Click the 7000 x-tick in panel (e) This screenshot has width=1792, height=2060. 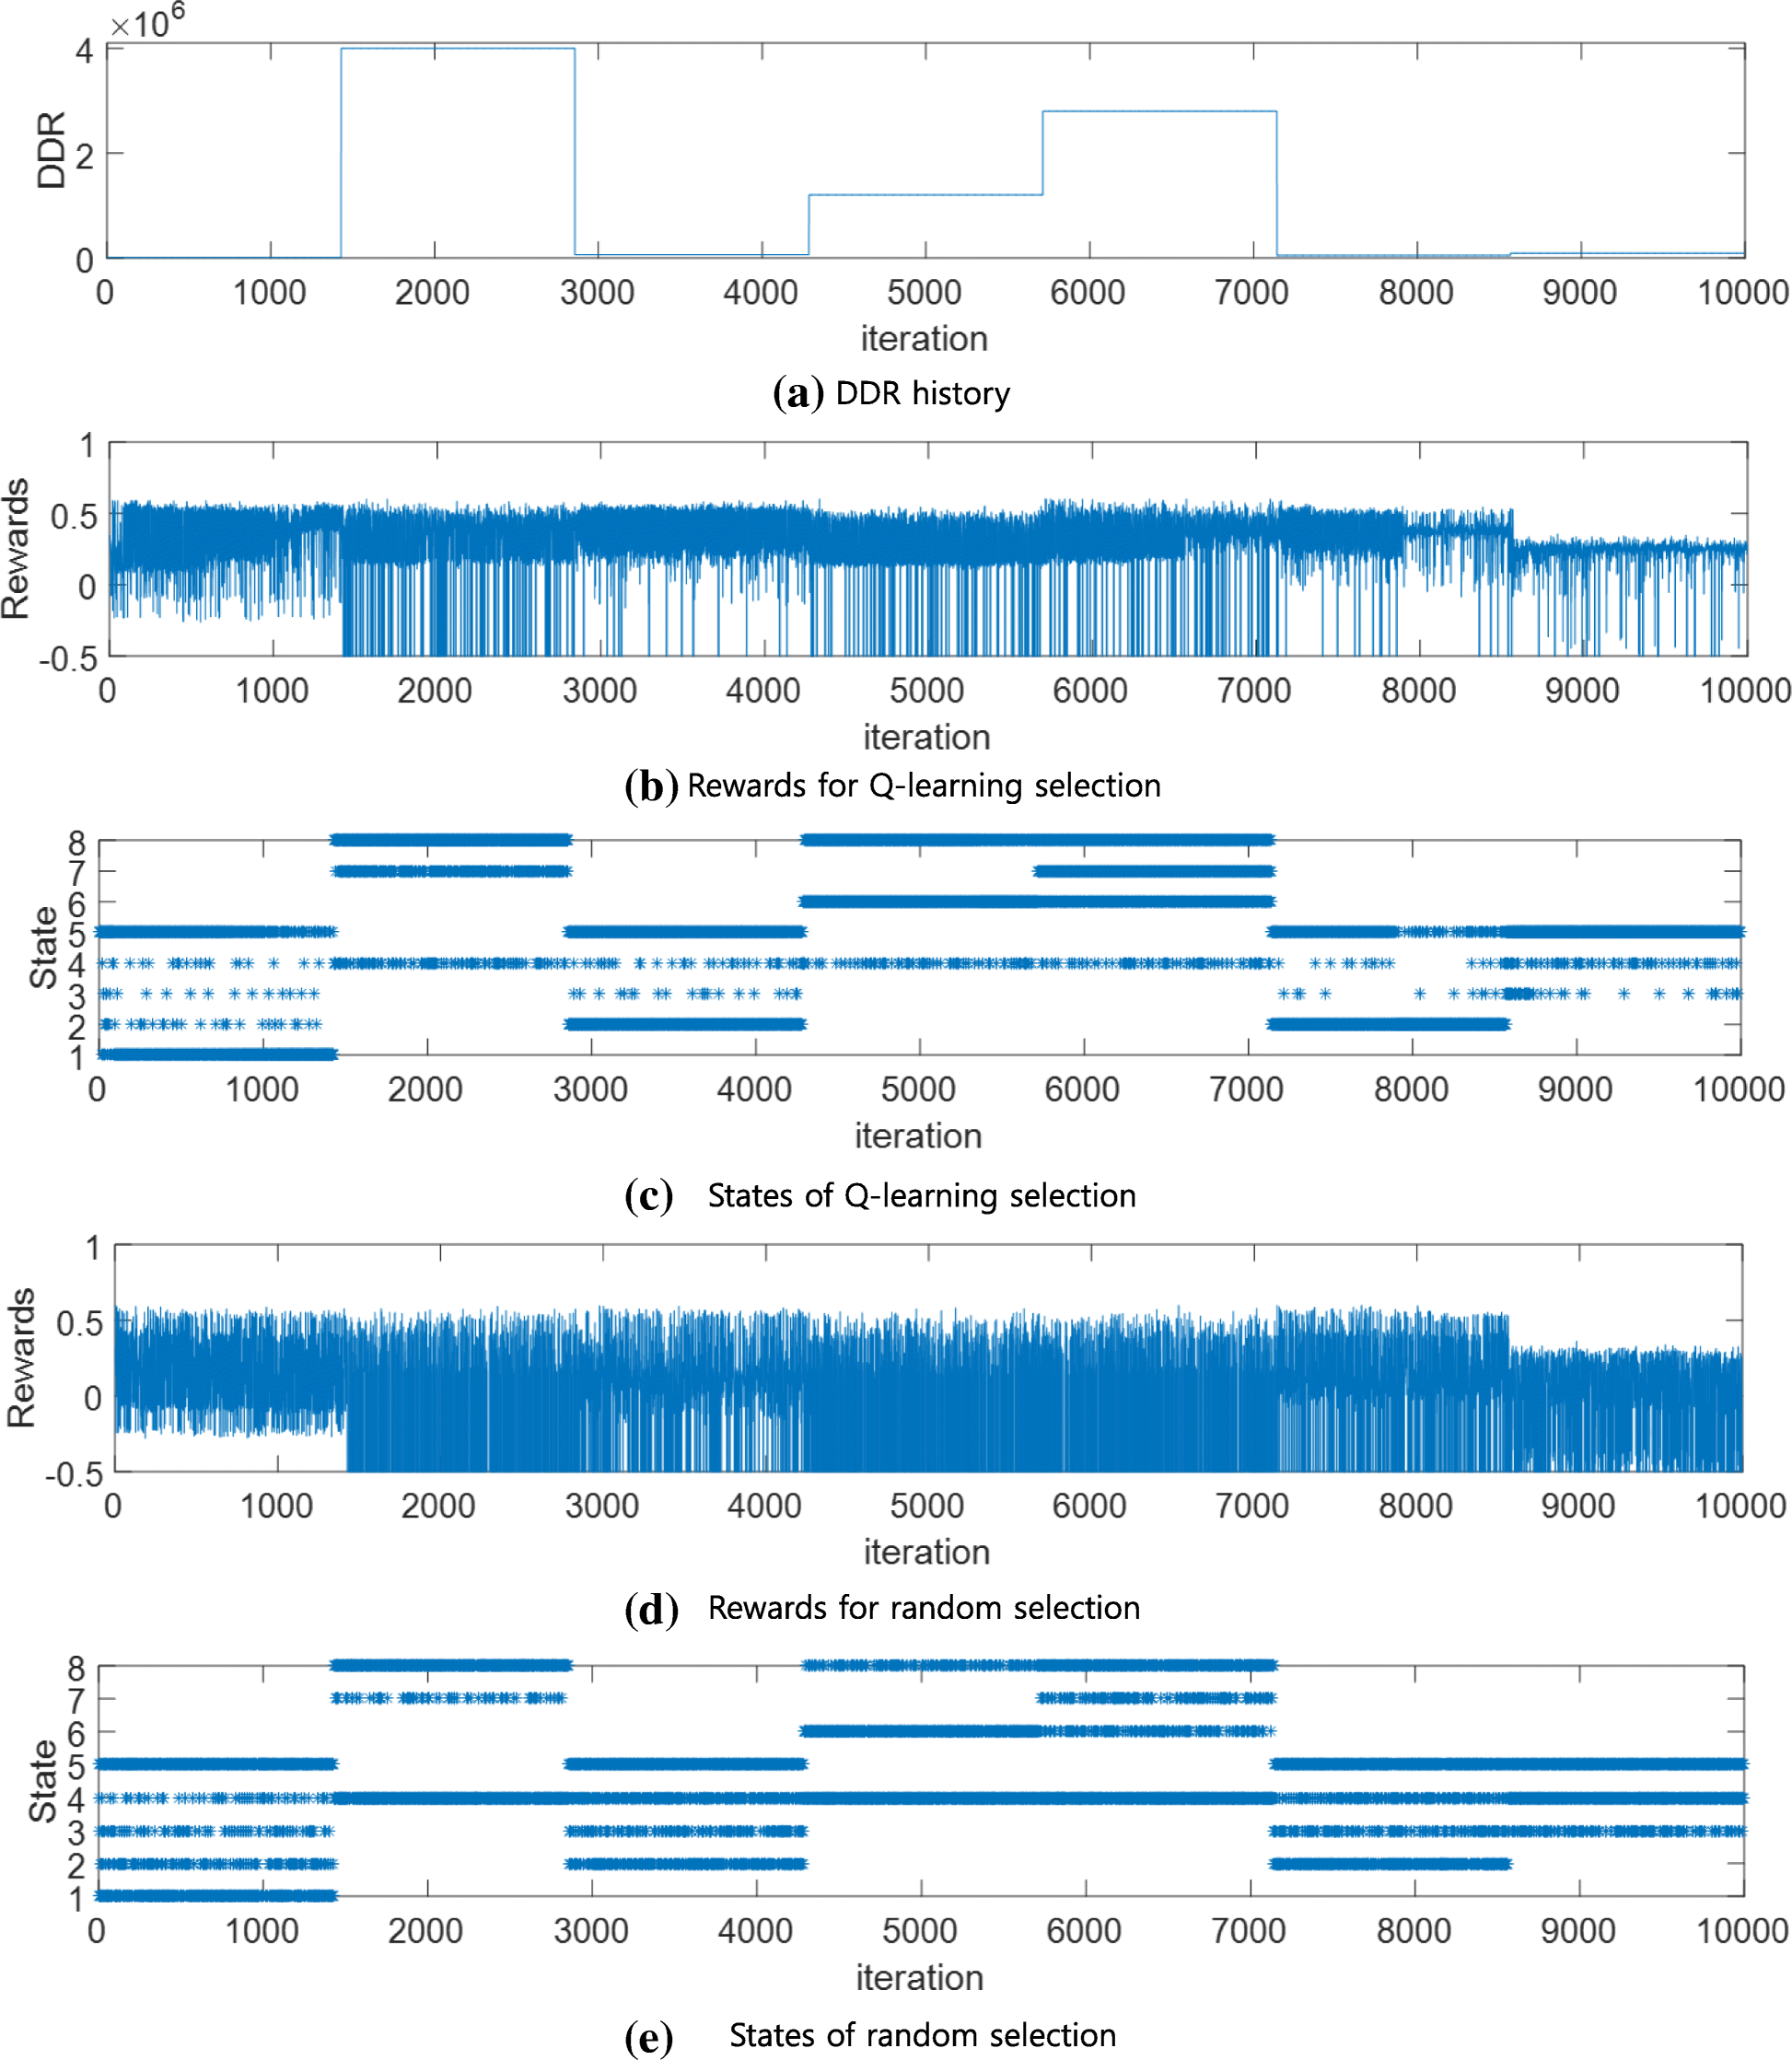1248,1930
